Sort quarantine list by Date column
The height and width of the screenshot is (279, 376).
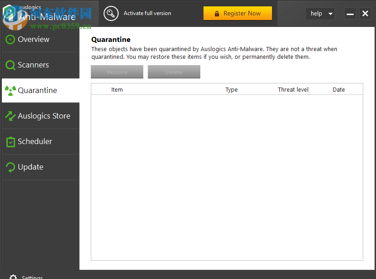click(339, 89)
